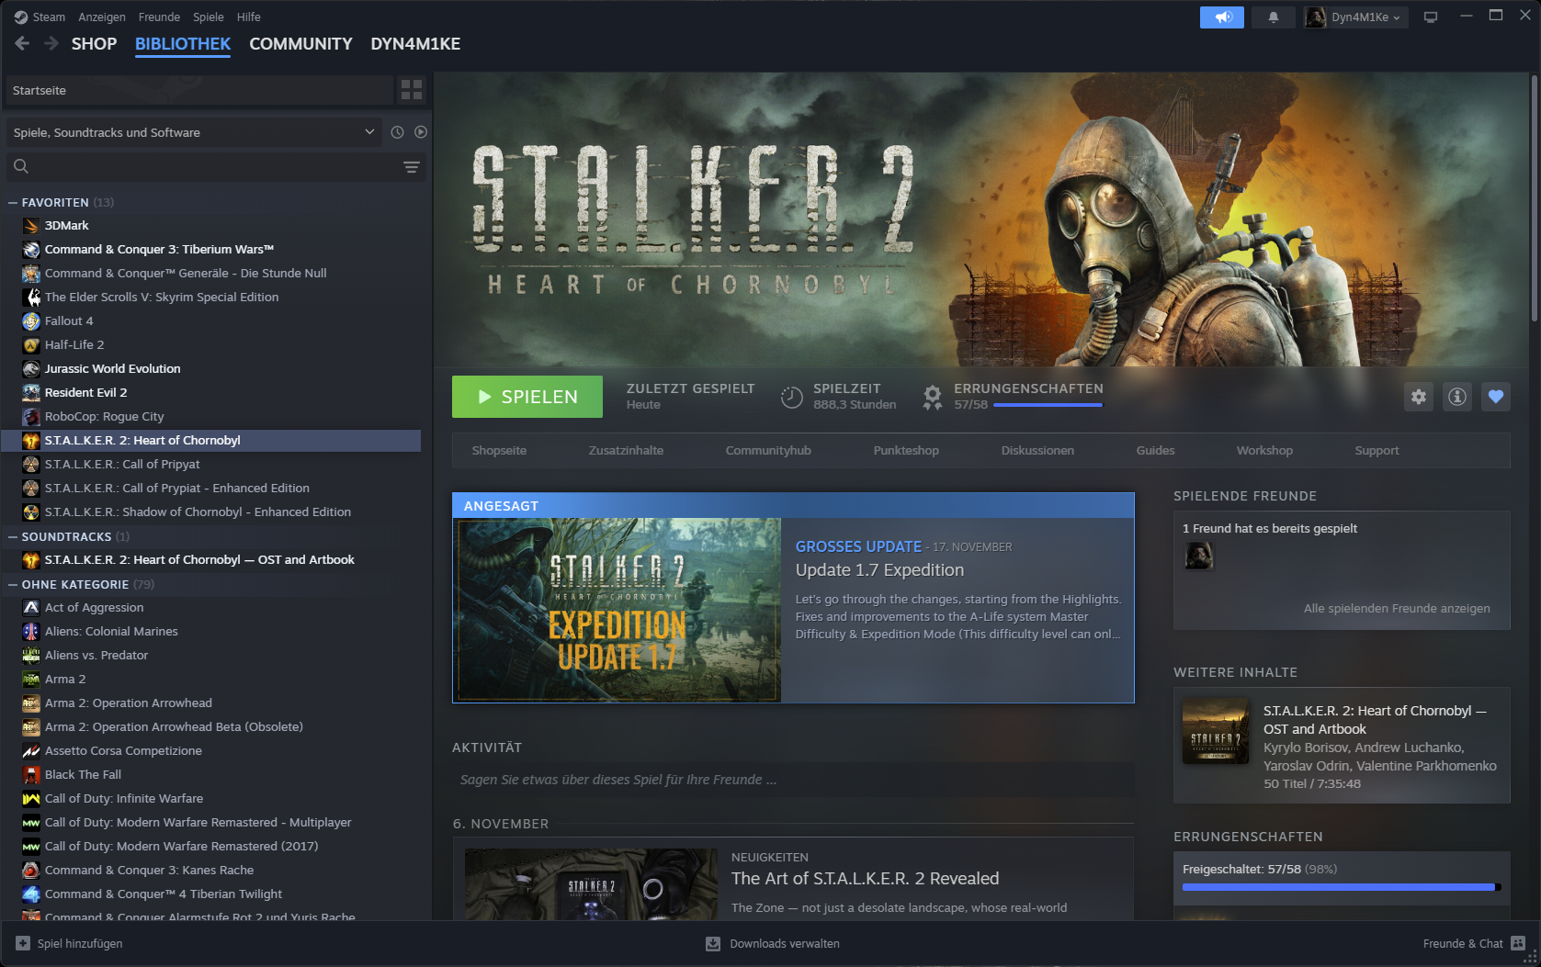Go to the SHOP tab
This screenshot has height=967, width=1541.
(94, 44)
